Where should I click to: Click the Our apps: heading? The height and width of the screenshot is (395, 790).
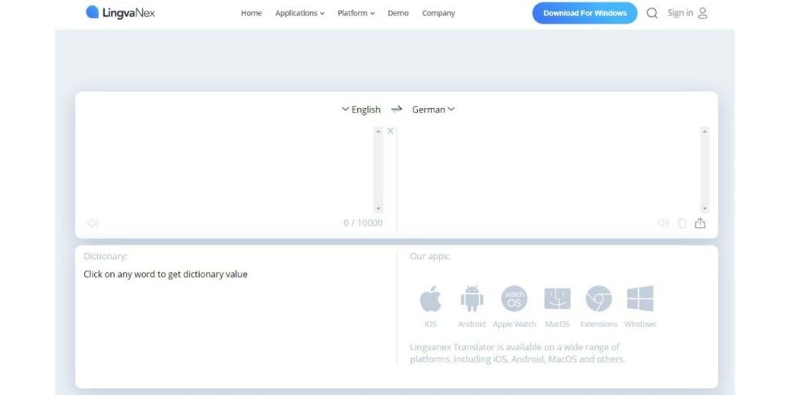tap(430, 256)
